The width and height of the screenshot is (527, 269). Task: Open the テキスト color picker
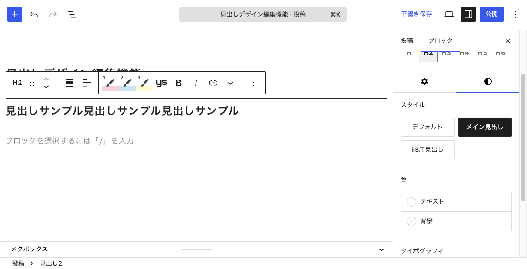click(456, 201)
